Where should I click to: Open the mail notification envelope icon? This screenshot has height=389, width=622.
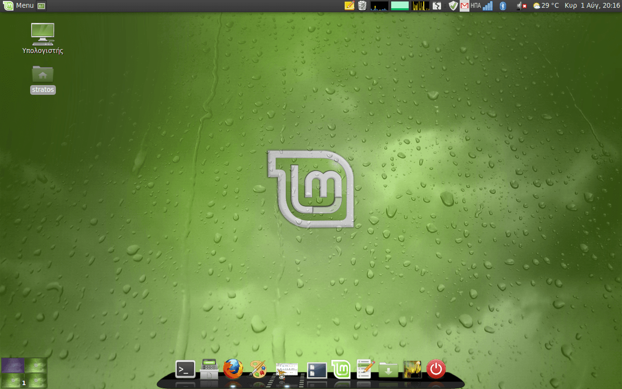(465, 6)
